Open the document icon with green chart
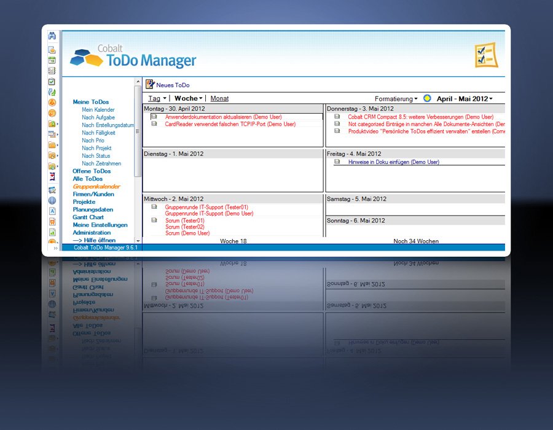553x430 pixels. coord(52,232)
